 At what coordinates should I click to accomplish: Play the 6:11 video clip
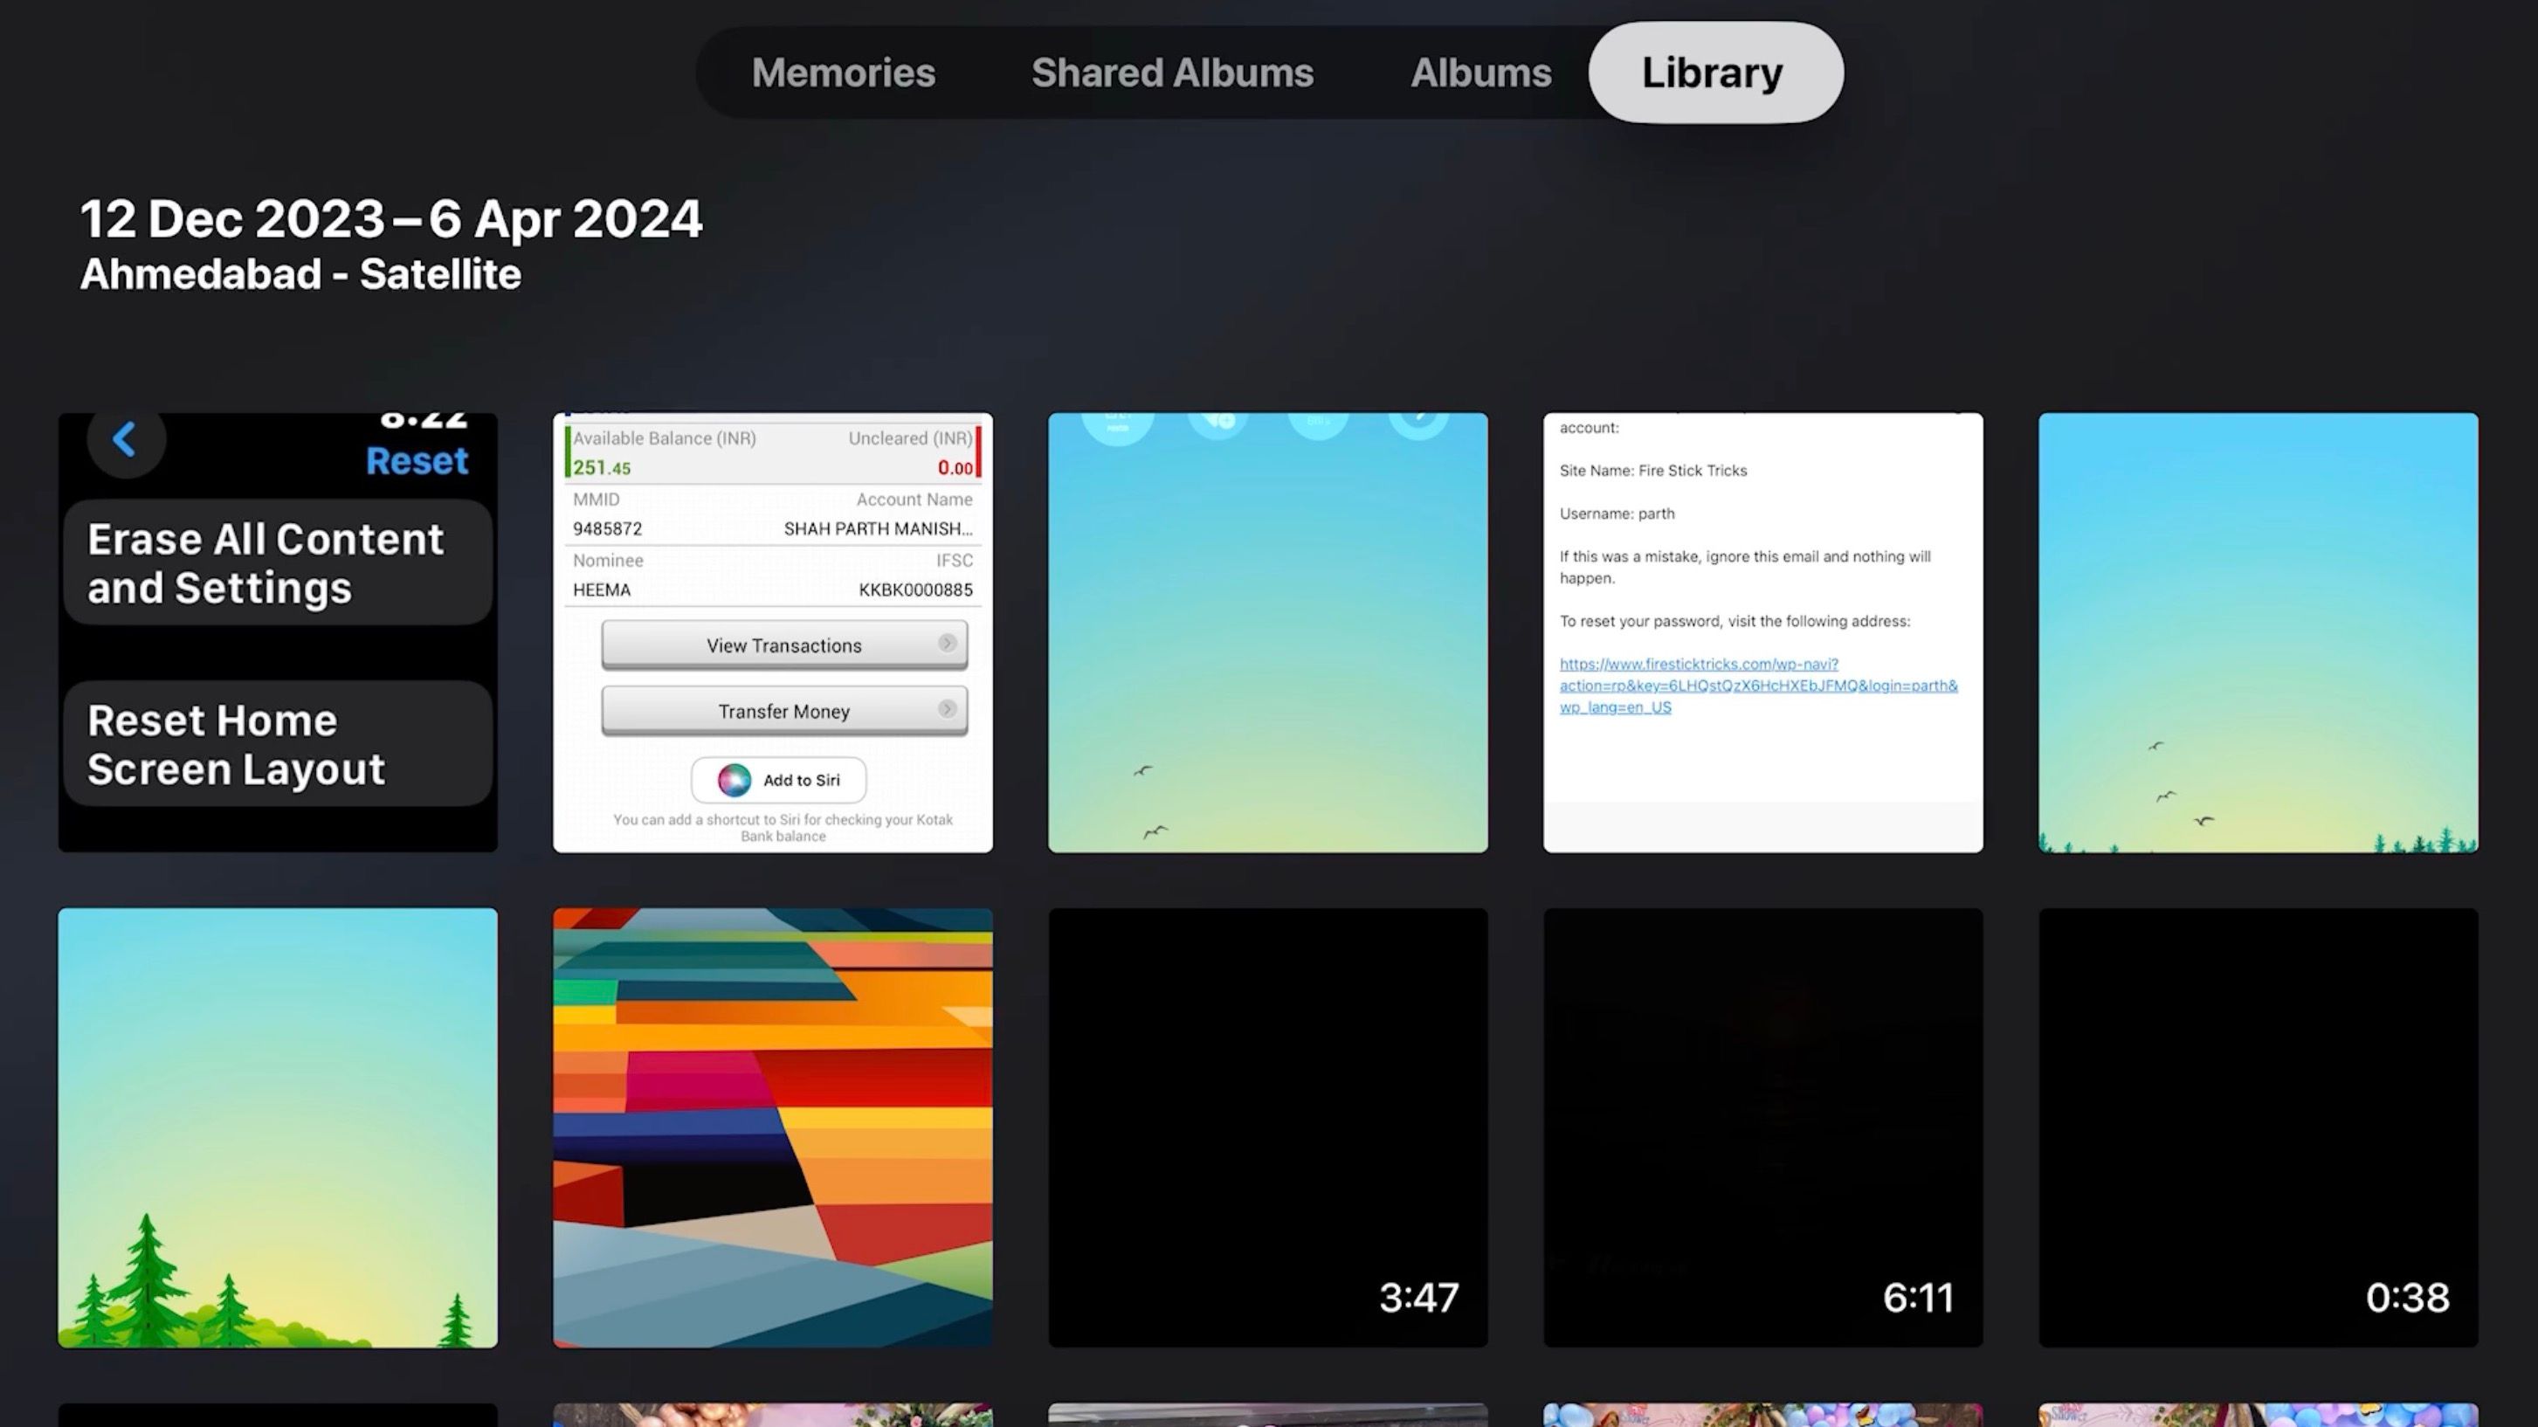click(1762, 1127)
